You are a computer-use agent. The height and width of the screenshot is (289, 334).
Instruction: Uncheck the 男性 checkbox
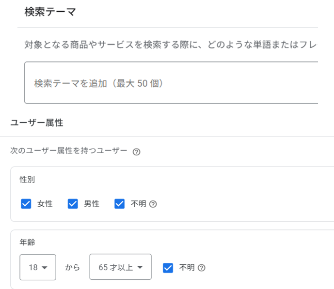tap(73, 204)
